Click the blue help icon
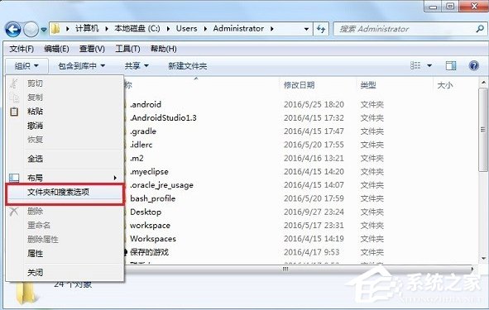The image size is (489, 310). click(x=474, y=65)
